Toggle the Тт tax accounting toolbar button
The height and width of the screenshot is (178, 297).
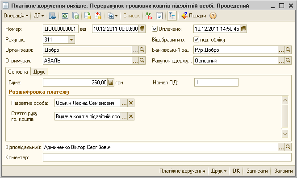pos(172,16)
